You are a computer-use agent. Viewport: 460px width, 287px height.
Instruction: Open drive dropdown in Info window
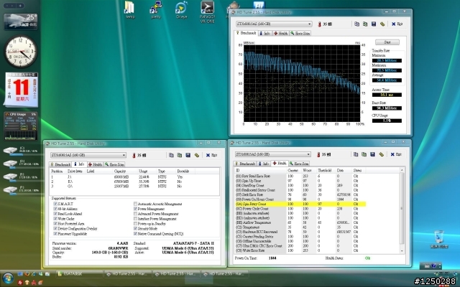124,155
